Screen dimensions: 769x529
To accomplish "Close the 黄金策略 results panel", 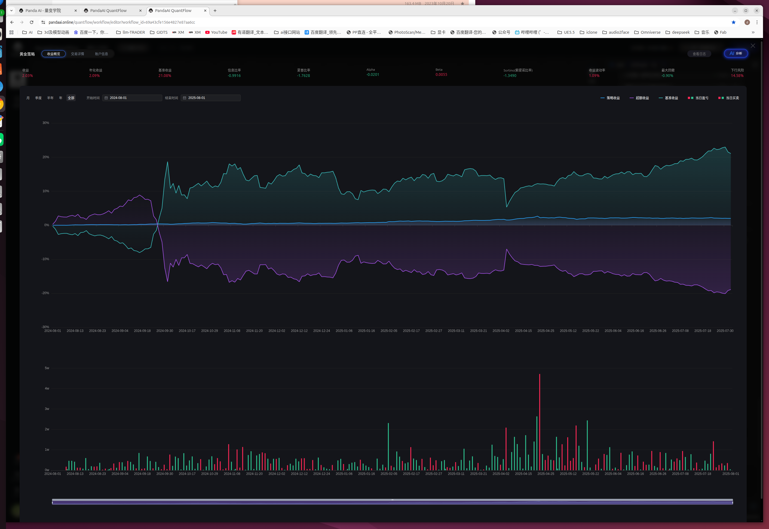I will 753,46.
